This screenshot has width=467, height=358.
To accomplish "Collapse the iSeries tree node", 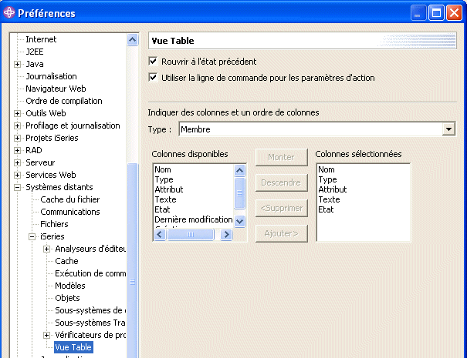I will (x=32, y=237).
